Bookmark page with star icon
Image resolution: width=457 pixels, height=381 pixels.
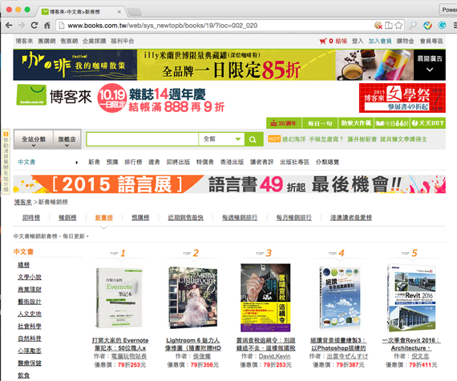(x=398, y=26)
